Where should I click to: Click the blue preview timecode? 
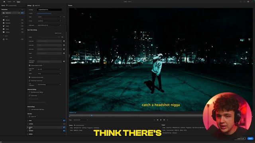[x=73, y=112]
